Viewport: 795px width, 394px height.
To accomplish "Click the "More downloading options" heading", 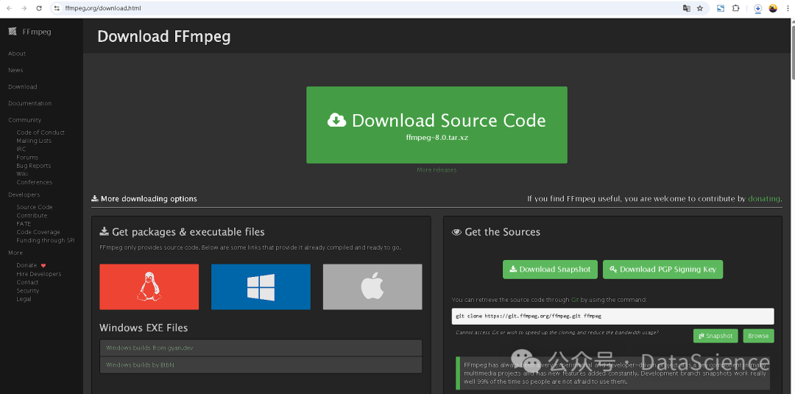I will [144, 199].
